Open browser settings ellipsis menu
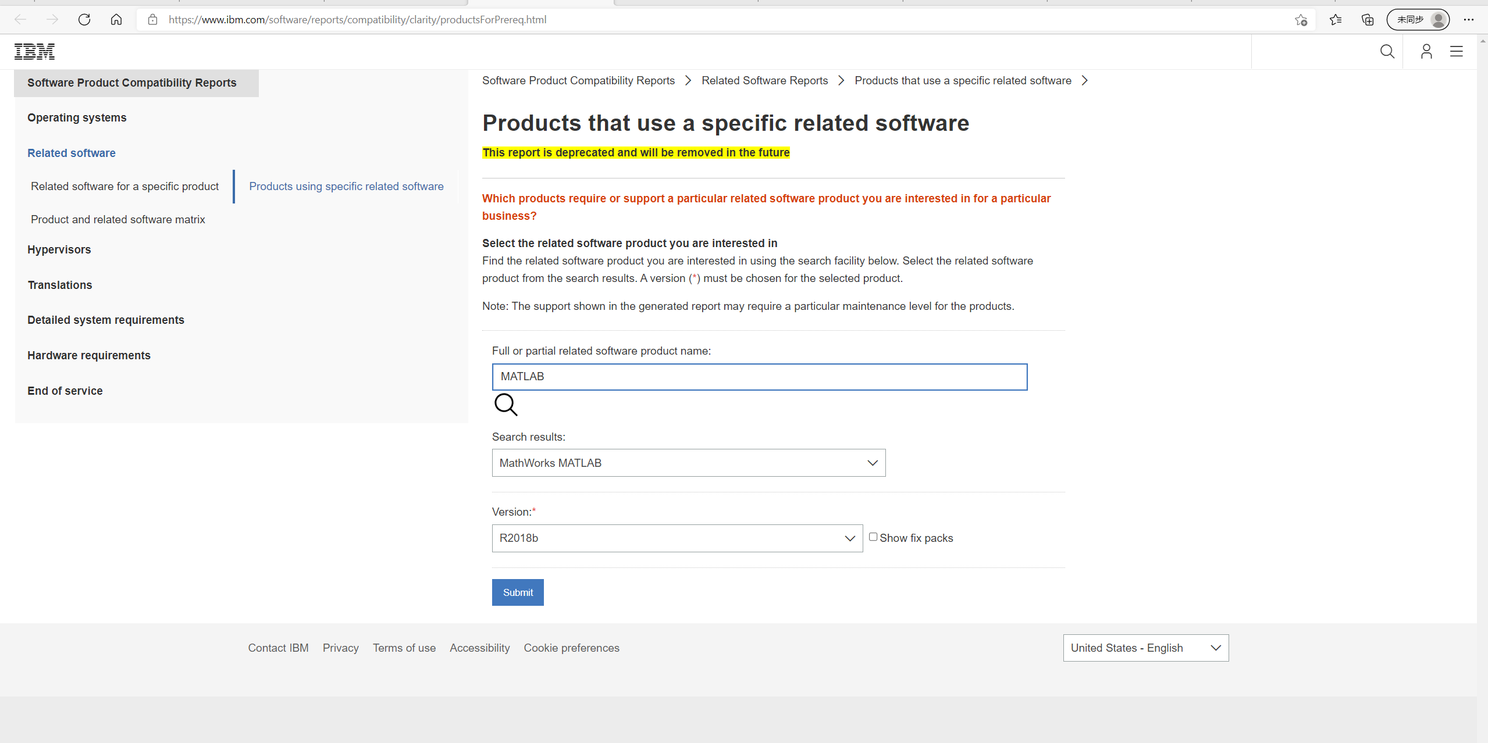 click(1469, 20)
